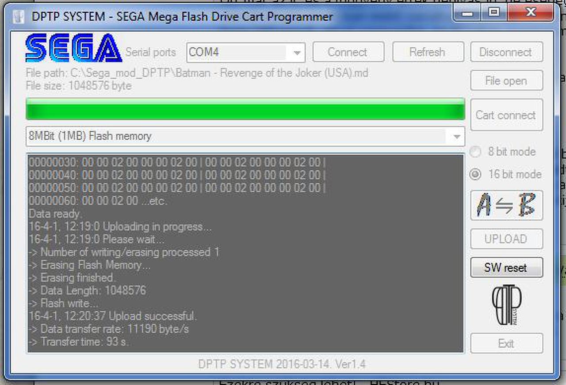Click the DPTP System logo
The width and height of the screenshot is (566, 385).
tap(506, 305)
